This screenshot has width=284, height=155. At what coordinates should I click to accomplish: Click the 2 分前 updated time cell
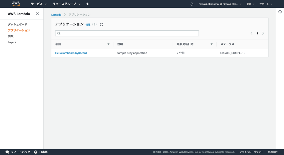point(181,53)
